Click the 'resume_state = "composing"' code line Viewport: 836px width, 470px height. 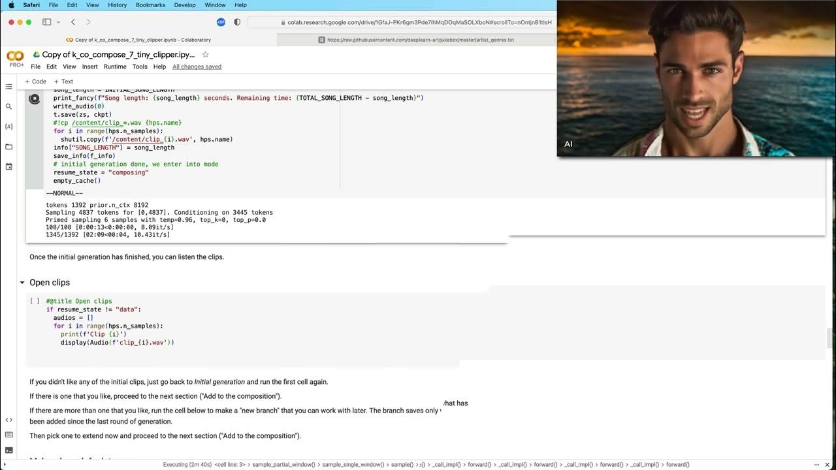pyautogui.click(x=101, y=172)
